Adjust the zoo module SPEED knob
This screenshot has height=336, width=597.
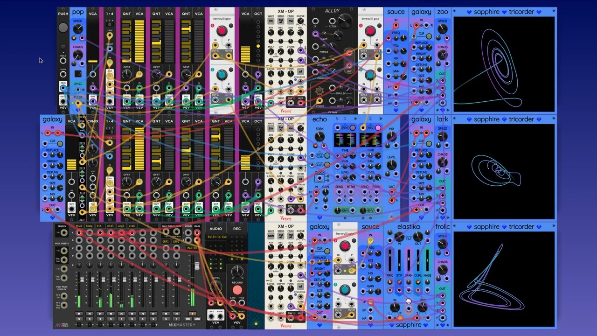coord(442,29)
